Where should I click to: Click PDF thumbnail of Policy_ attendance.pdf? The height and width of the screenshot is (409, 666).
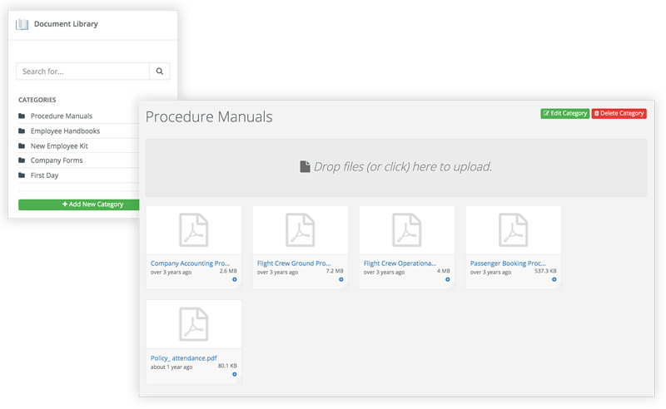tap(194, 324)
